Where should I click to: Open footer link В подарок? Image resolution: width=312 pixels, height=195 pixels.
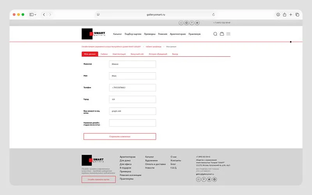point(125,168)
